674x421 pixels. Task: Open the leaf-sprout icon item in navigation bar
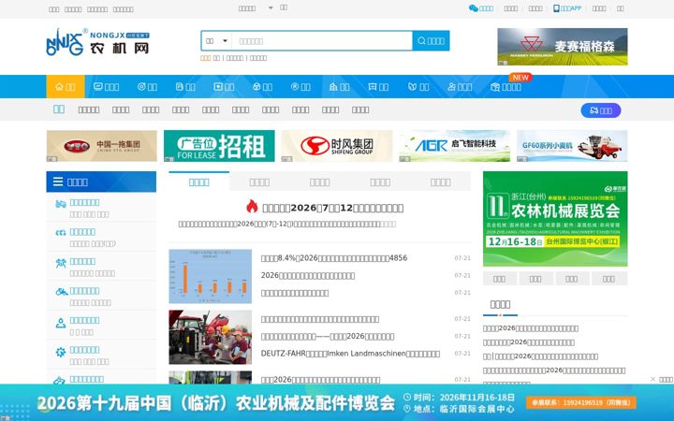pos(418,87)
